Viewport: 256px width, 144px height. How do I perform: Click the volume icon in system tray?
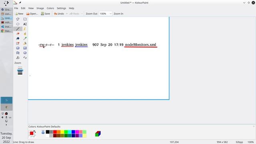(2, 117)
